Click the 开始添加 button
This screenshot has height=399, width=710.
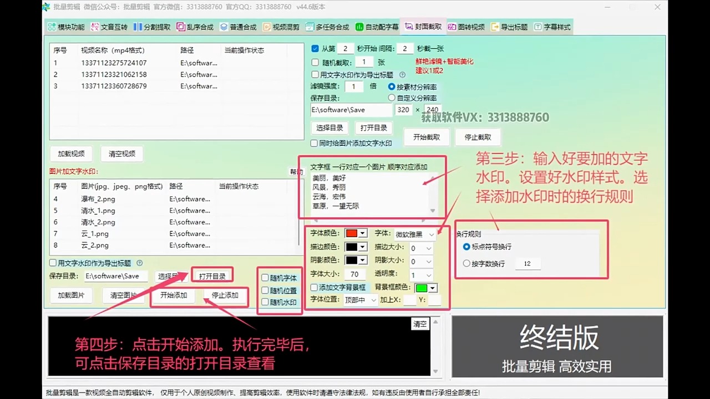pos(174,295)
